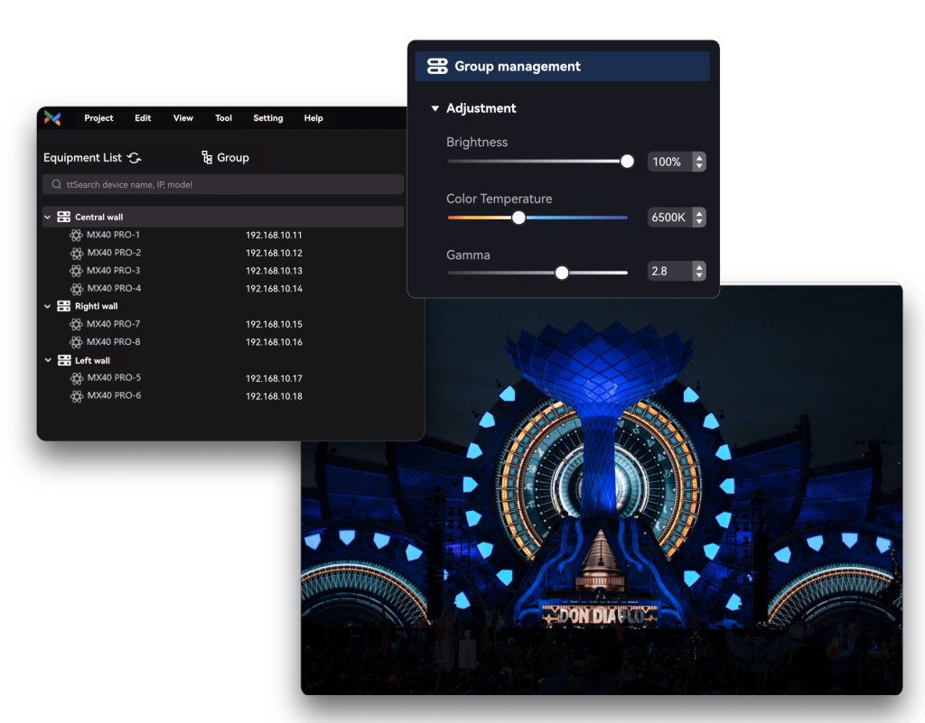The width and height of the screenshot is (925, 723).
Task: Click the Equipment List heading
Action: 82,157
